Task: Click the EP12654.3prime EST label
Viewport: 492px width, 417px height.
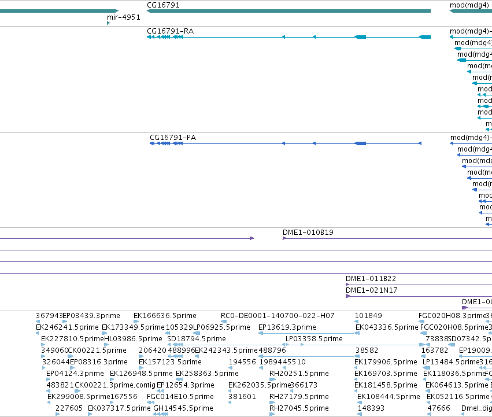Action: [x=186, y=385]
